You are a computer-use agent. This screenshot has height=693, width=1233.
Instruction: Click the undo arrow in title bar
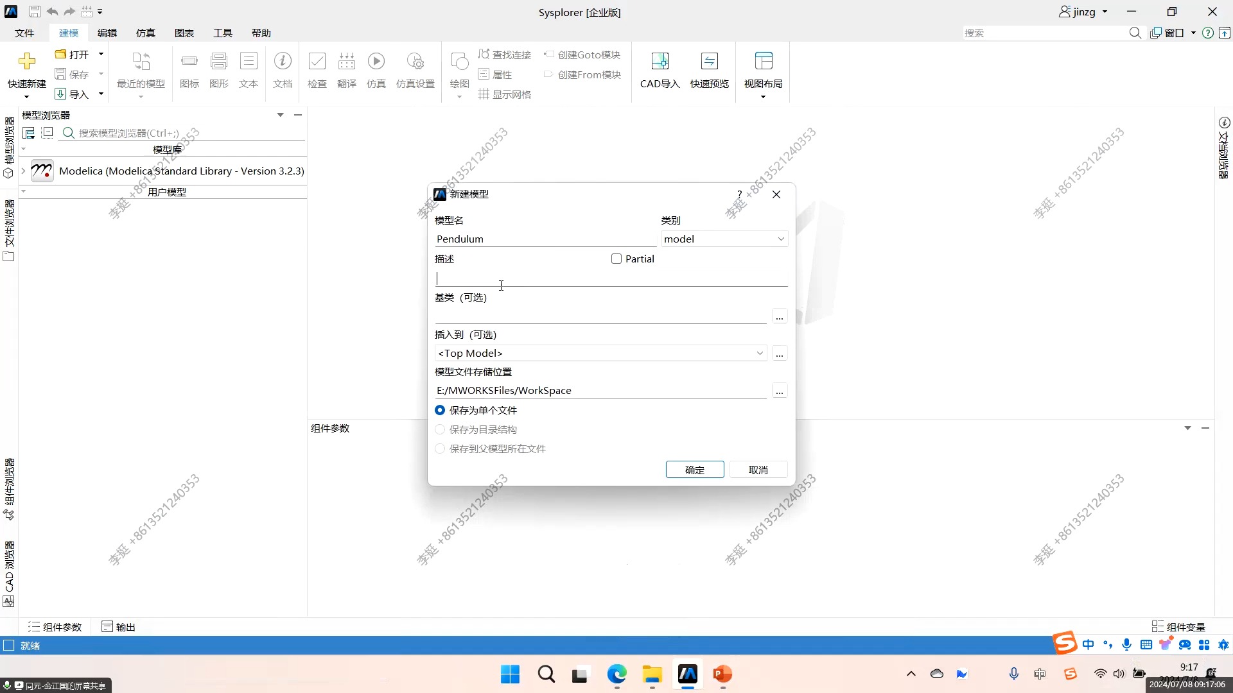click(x=52, y=12)
